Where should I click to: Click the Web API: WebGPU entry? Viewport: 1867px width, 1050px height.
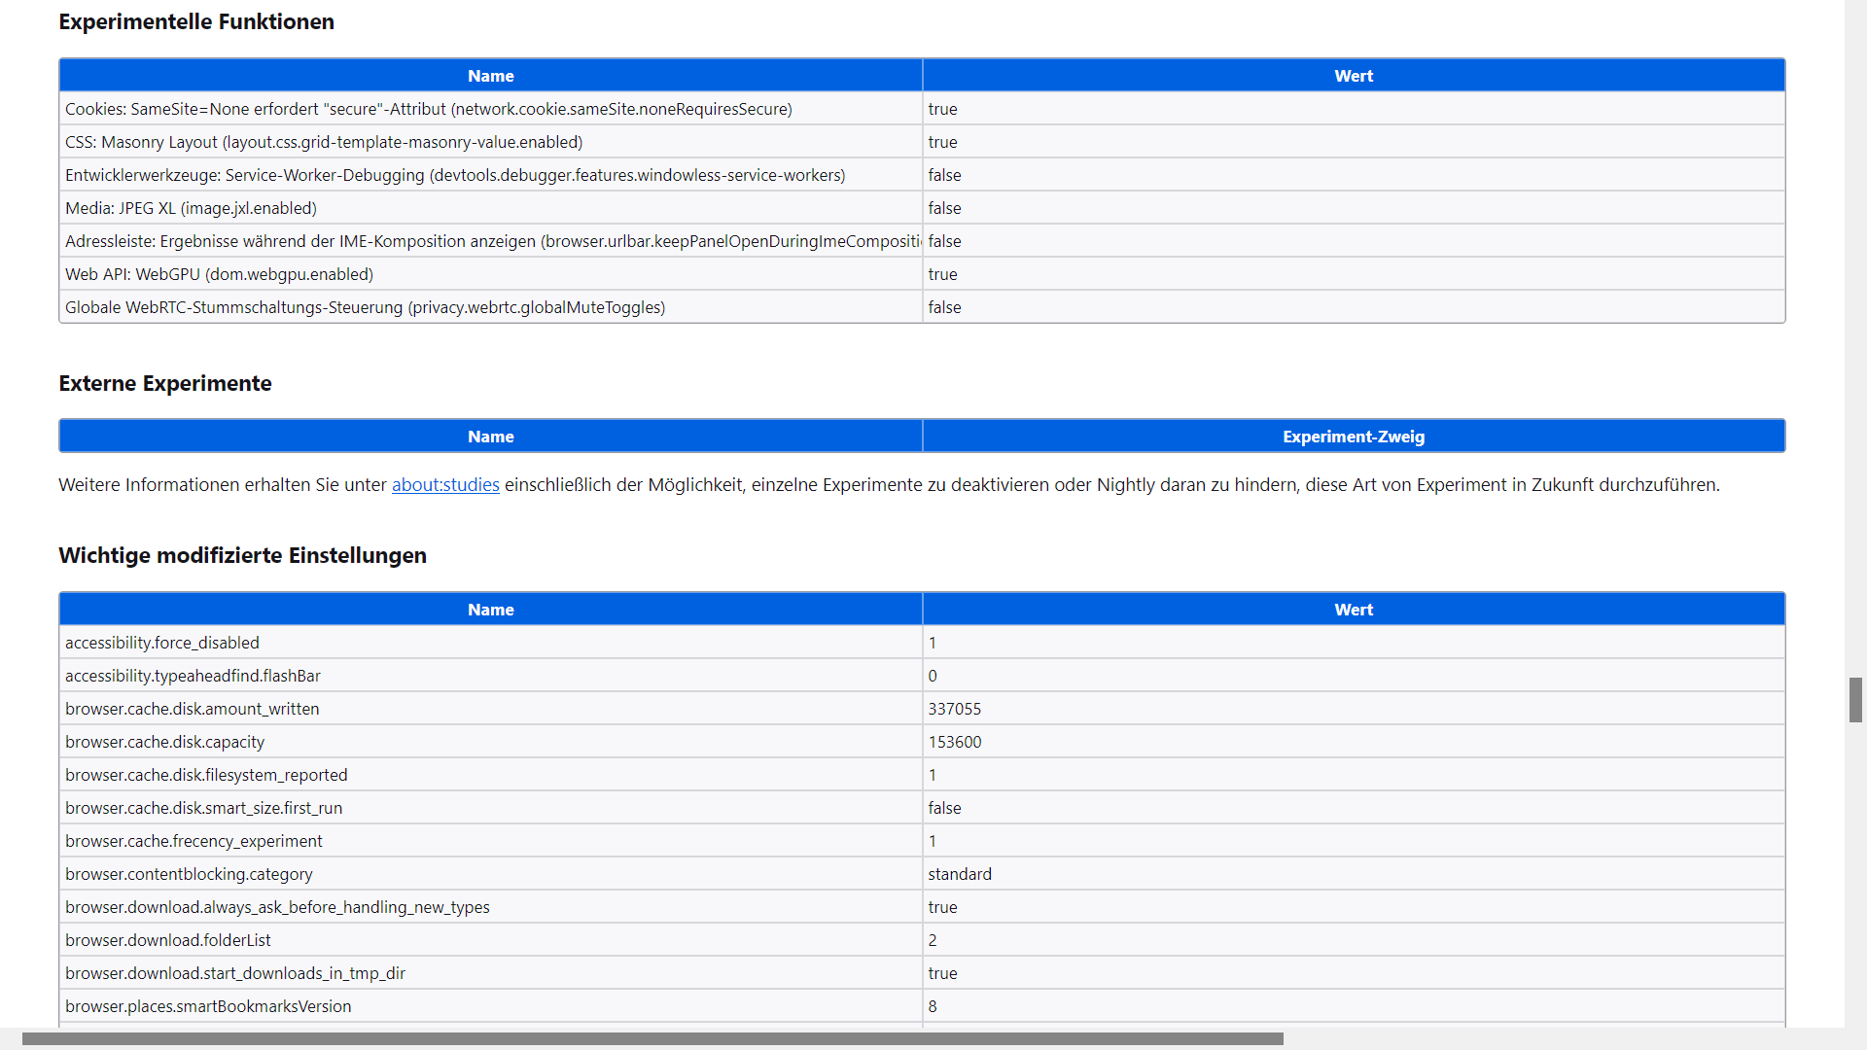pyautogui.click(x=219, y=274)
